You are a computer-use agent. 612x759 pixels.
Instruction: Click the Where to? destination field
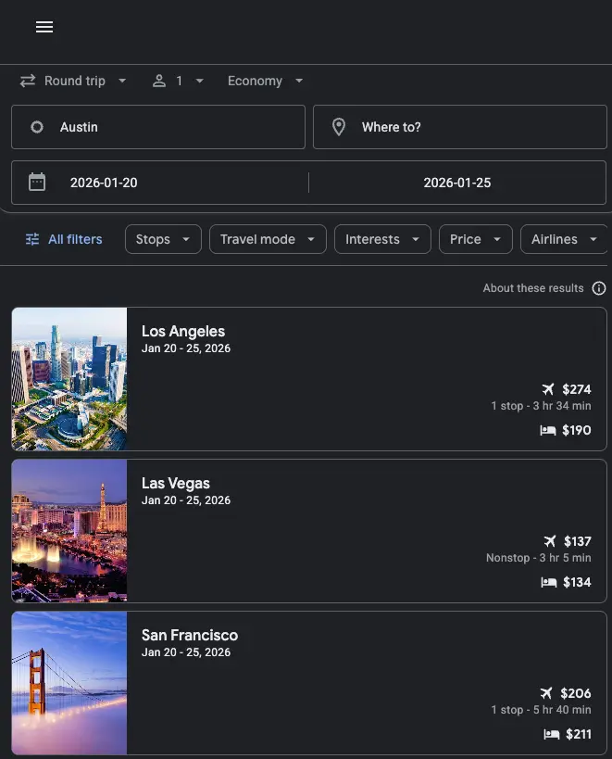(460, 127)
